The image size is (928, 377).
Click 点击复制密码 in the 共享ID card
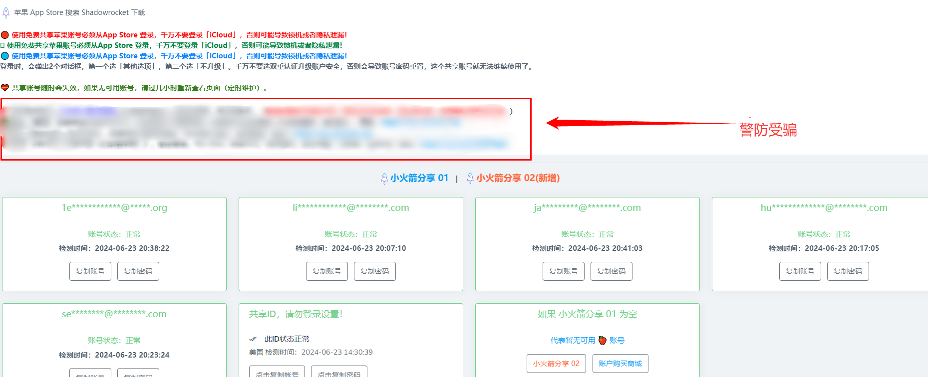tap(339, 372)
